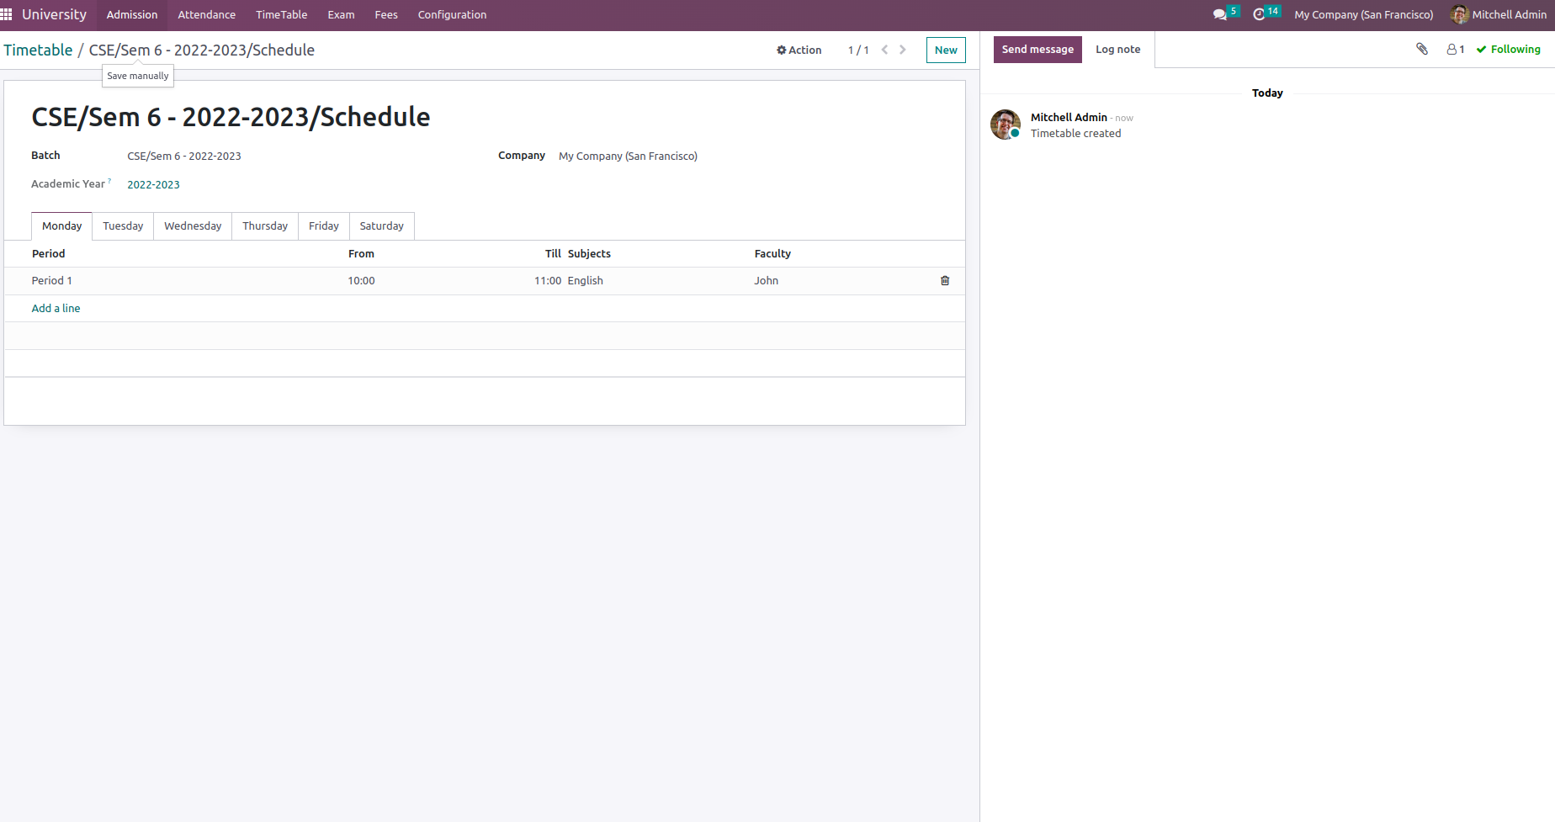Click the Send message button
The width and height of the screenshot is (1555, 822).
pyautogui.click(x=1038, y=50)
